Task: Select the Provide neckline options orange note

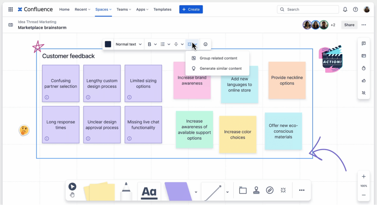Action: click(x=287, y=80)
